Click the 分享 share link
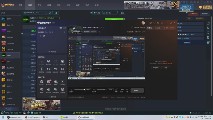This screenshot has height=120, width=213. [142, 27]
